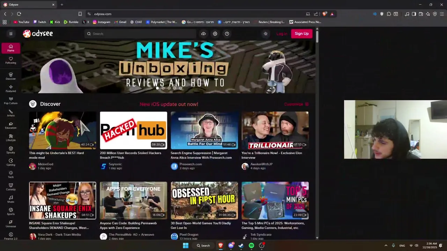Image resolution: width=447 pixels, height=251 pixels.
Task: Open Instagram bookmark in bookmarks bar
Action: [x=101, y=22]
